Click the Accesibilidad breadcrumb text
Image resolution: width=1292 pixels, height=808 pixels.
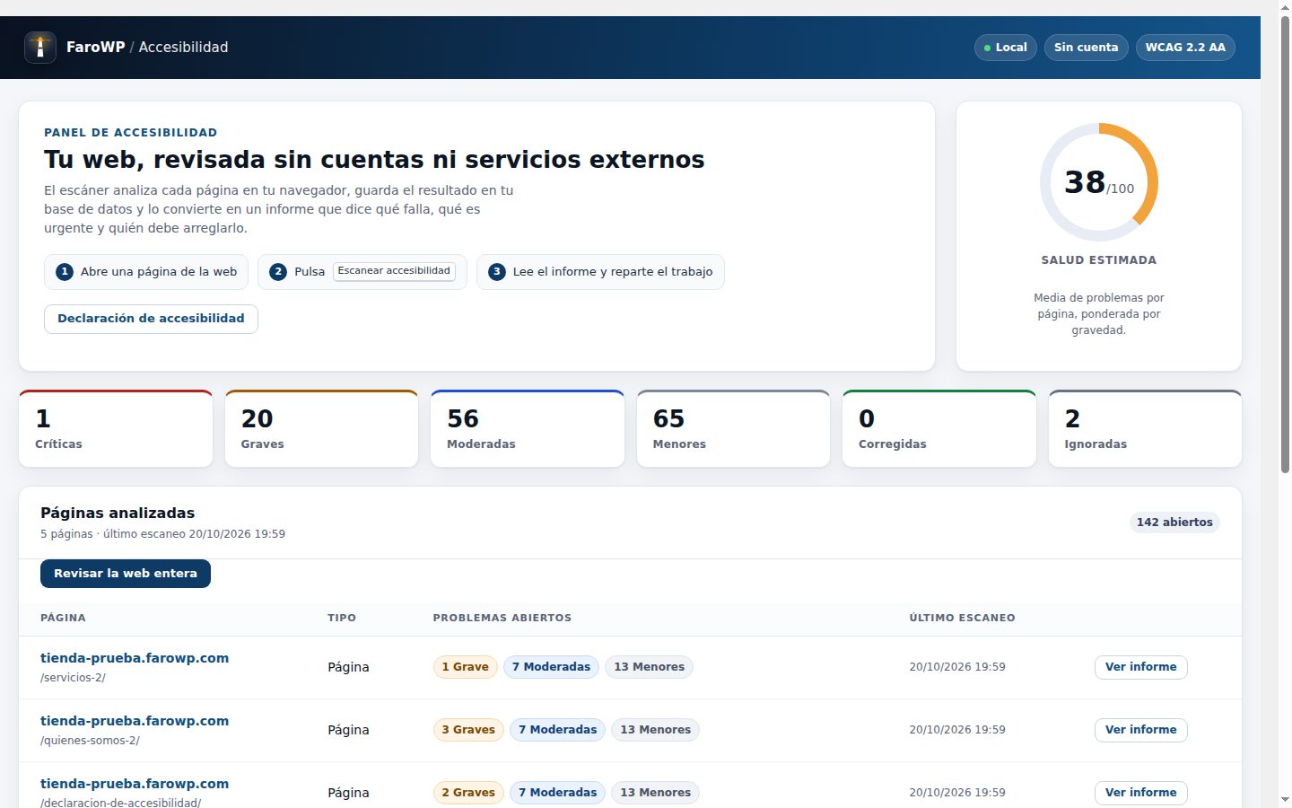183,47
